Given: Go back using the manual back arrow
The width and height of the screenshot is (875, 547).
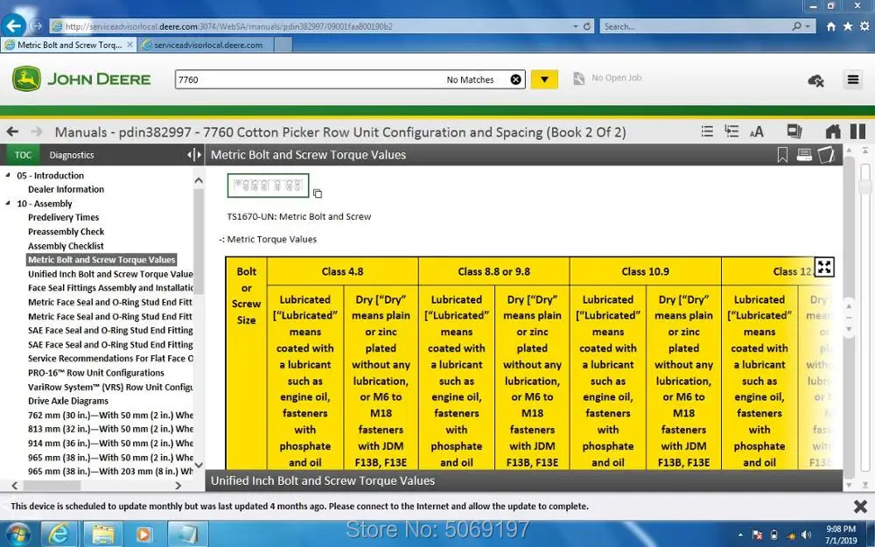Looking at the screenshot, I should click(x=12, y=132).
